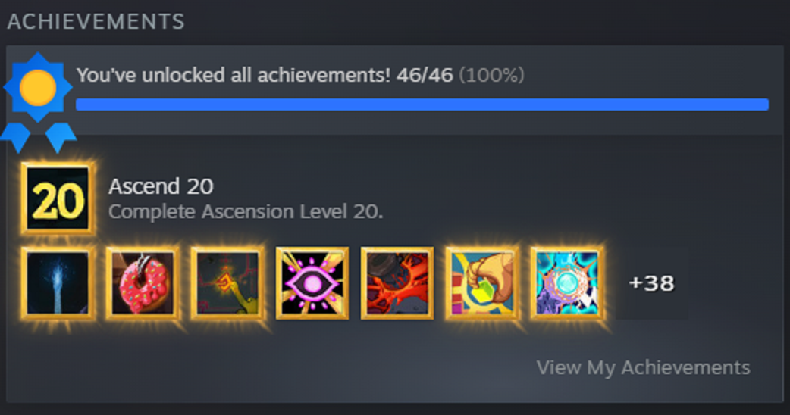Select the pink eye achievement icon

[312, 282]
